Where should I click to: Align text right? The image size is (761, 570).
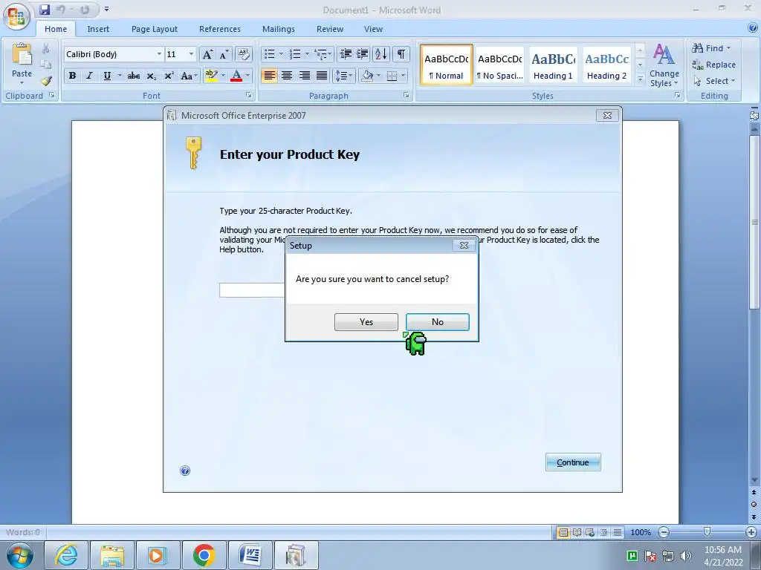304,76
